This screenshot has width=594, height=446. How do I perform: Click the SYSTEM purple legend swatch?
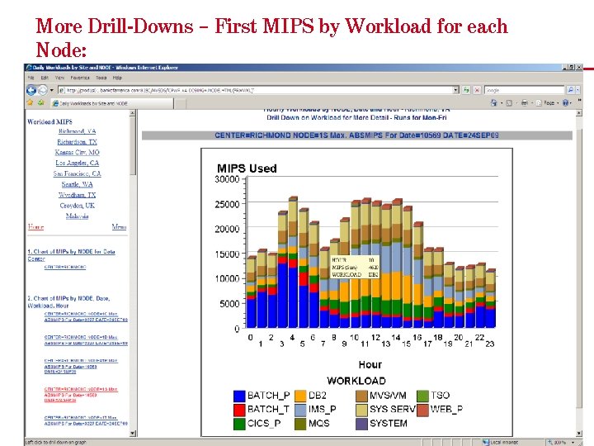(x=361, y=424)
